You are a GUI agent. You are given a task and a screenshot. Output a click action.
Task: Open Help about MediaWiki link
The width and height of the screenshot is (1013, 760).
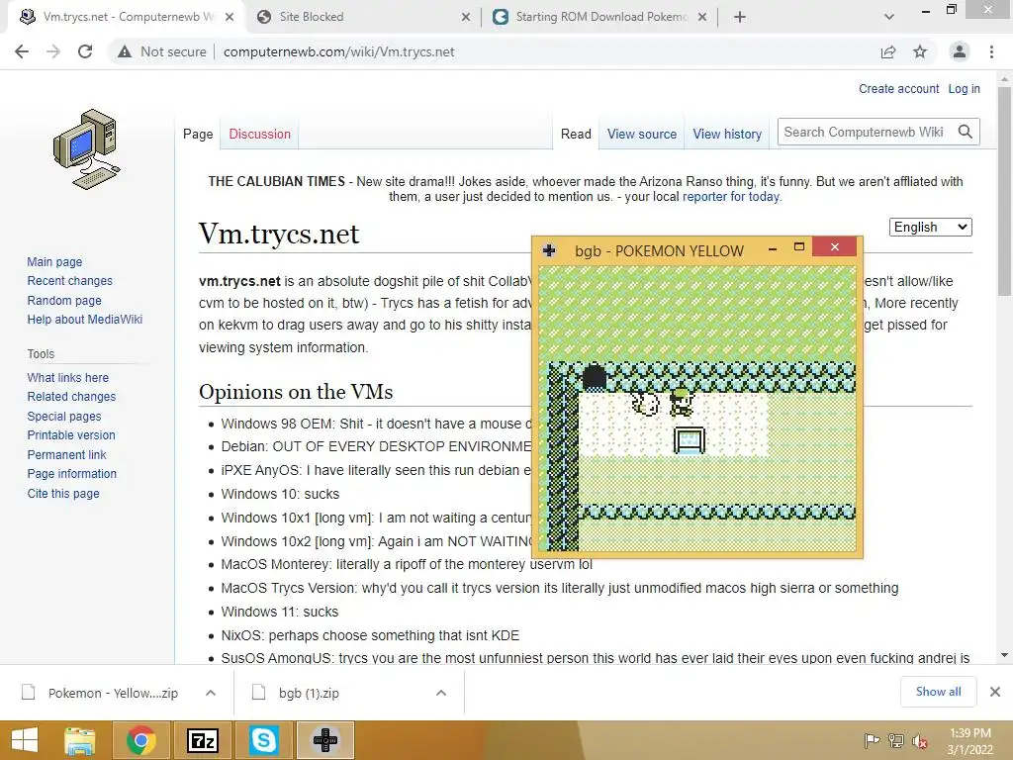85,319
